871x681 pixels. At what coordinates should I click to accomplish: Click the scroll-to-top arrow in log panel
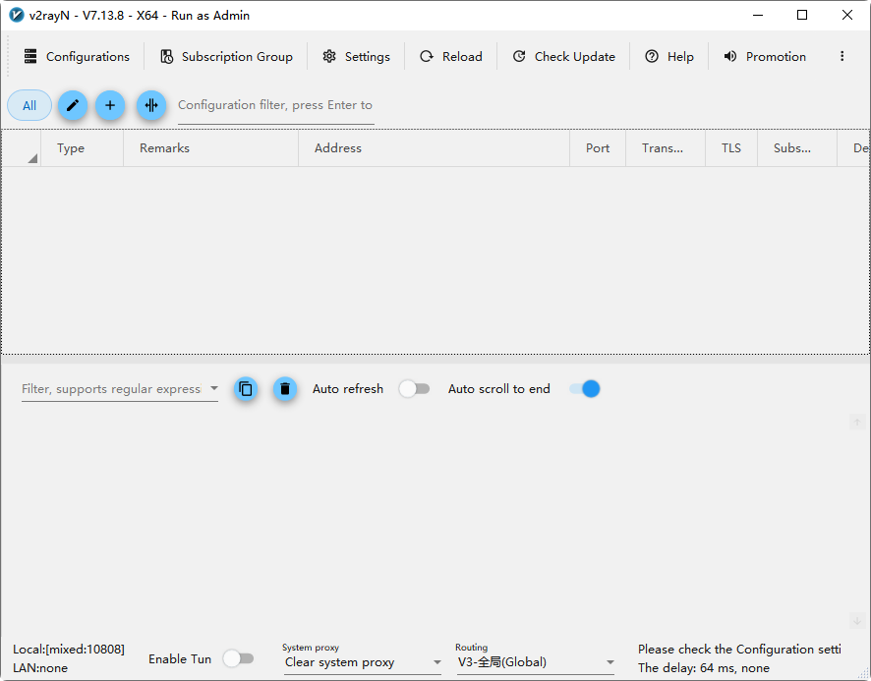pos(857,423)
